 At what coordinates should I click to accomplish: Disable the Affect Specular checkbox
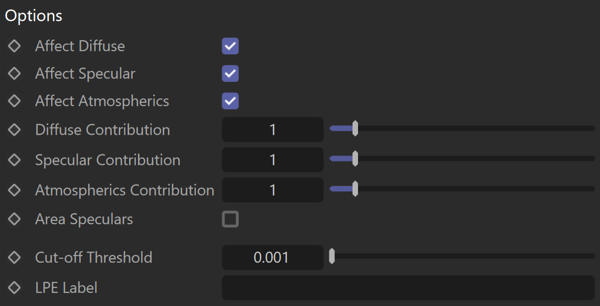click(230, 74)
